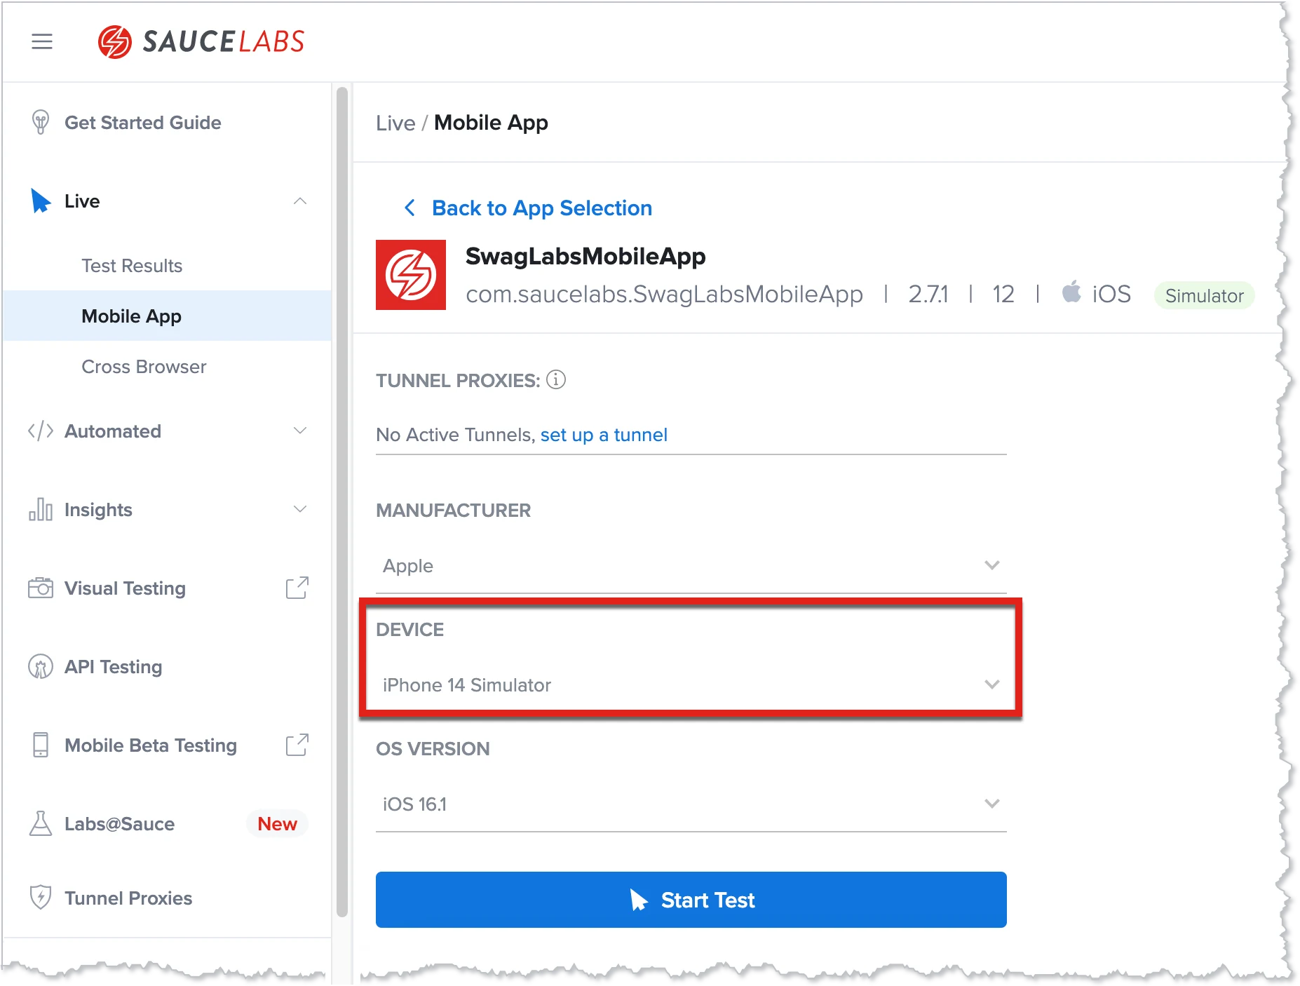This screenshot has height=986, width=1300.
Task: Open Visual Testing external link icon
Action: [x=297, y=588]
